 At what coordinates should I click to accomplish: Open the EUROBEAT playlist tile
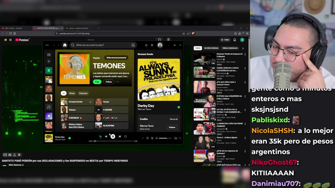pos(77,118)
